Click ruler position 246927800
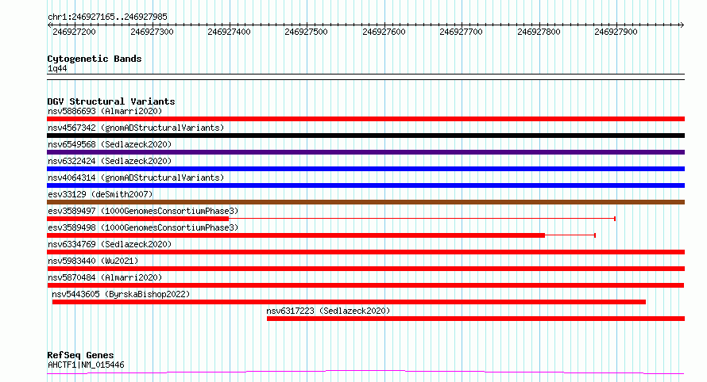 coord(539,32)
